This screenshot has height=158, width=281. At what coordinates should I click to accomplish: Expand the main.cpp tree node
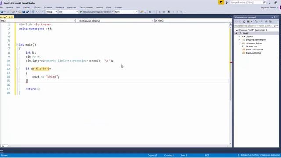pyautogui.click(x=242, y=47)
